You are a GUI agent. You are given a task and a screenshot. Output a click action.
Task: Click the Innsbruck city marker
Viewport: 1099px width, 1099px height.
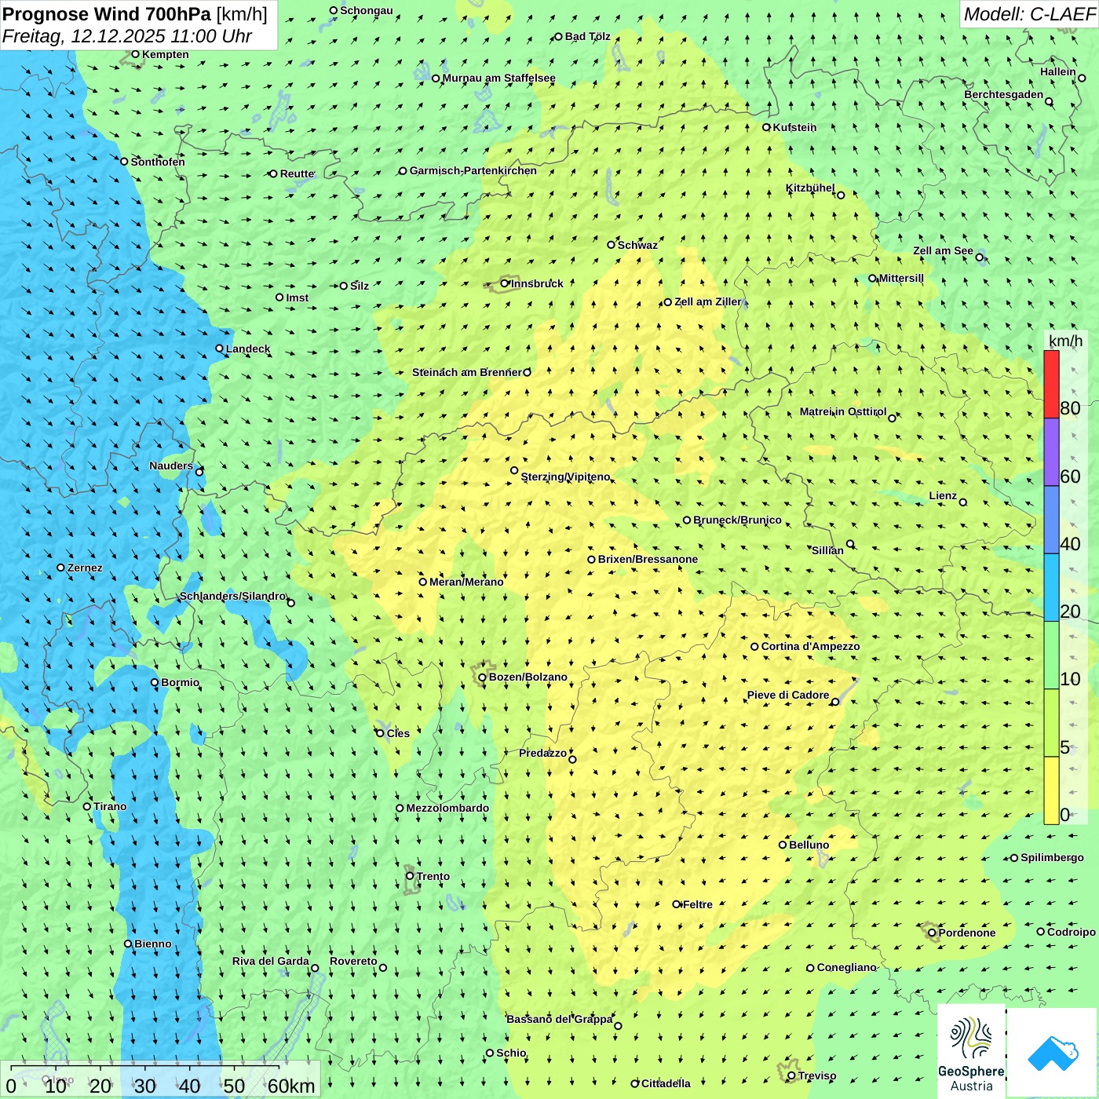[x=505, y=283]
